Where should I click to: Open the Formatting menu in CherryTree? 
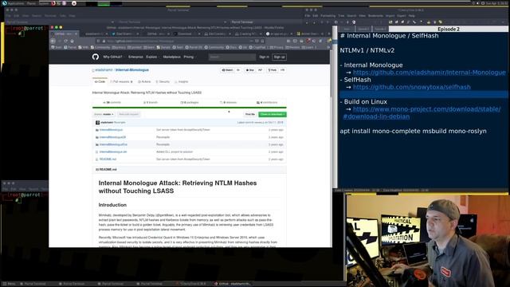(x=328, y=16)
